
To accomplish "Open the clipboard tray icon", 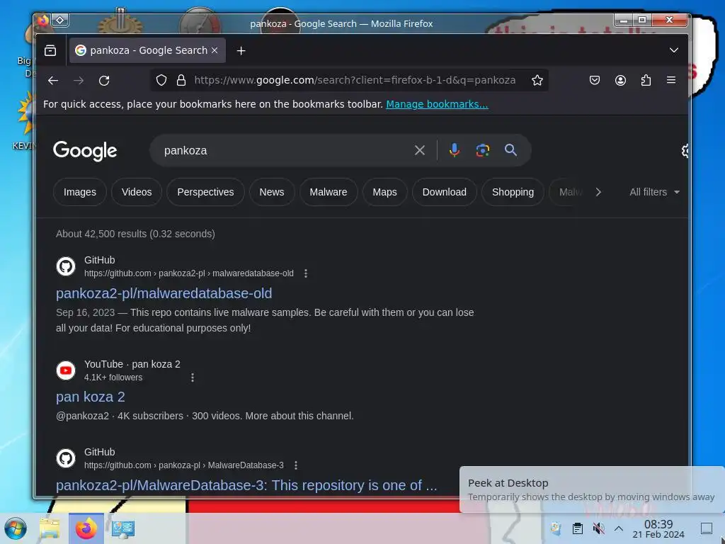I will click(578, 528).
